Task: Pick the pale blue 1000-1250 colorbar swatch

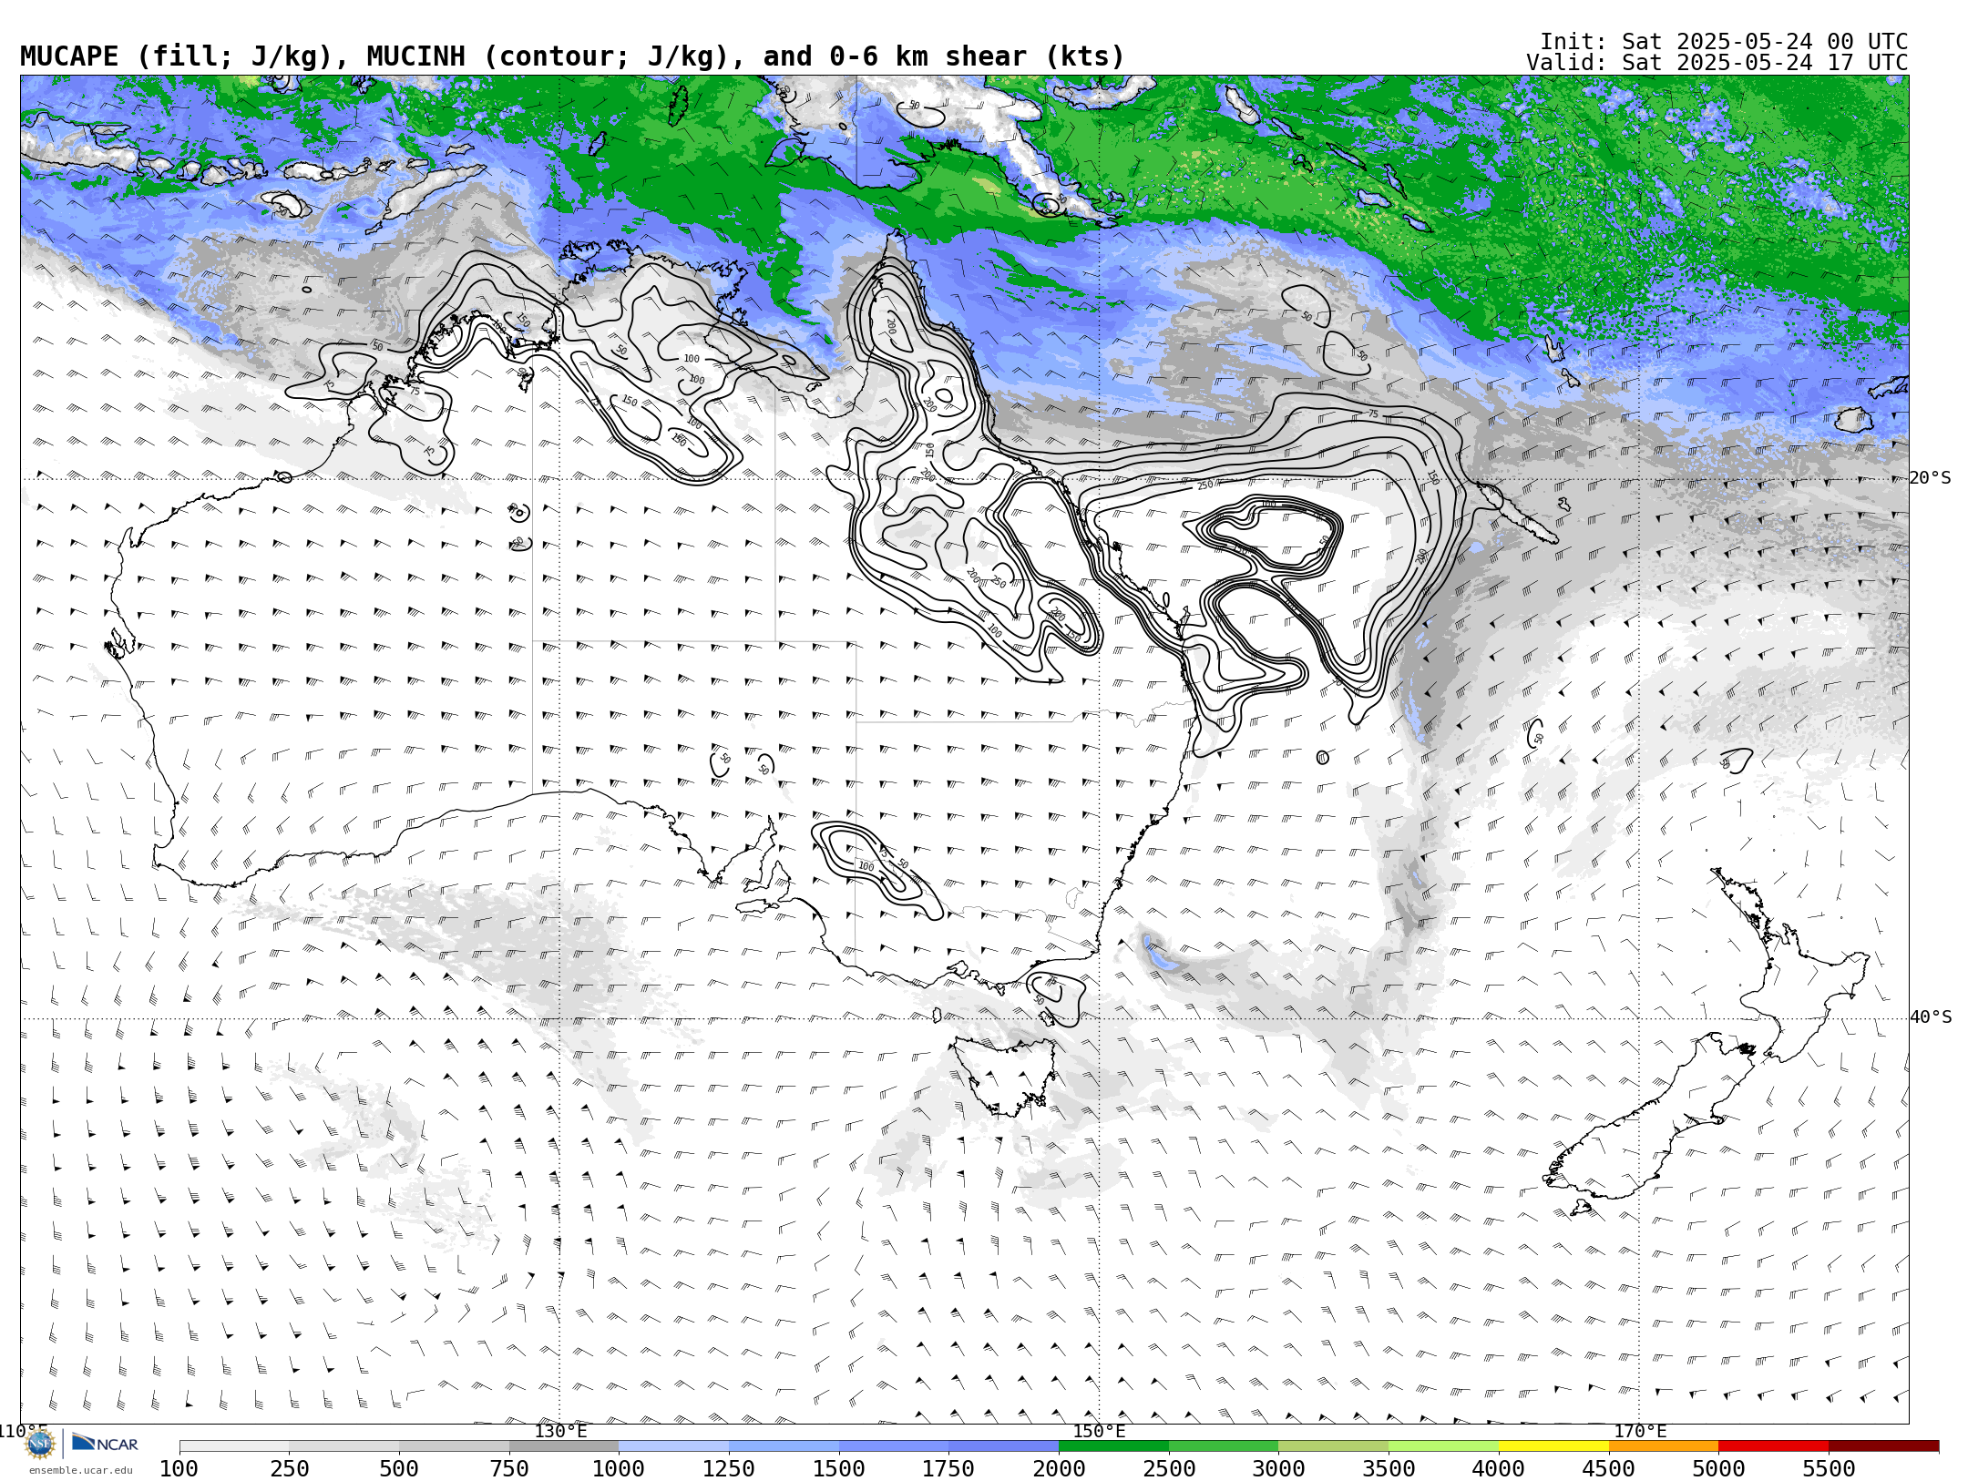Action: pos(673,1445)
